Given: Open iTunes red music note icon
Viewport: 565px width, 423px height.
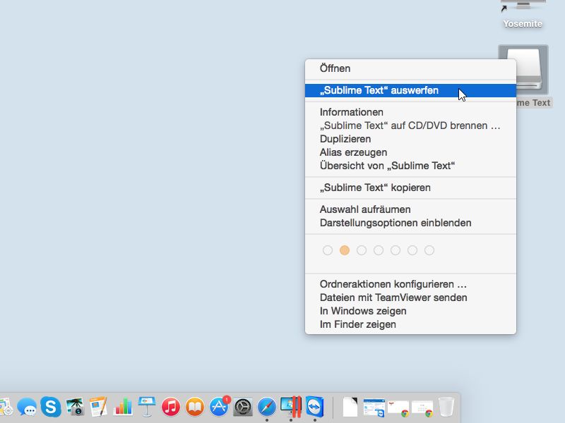Looking at the screenshot, I should (x=171, y=407).
